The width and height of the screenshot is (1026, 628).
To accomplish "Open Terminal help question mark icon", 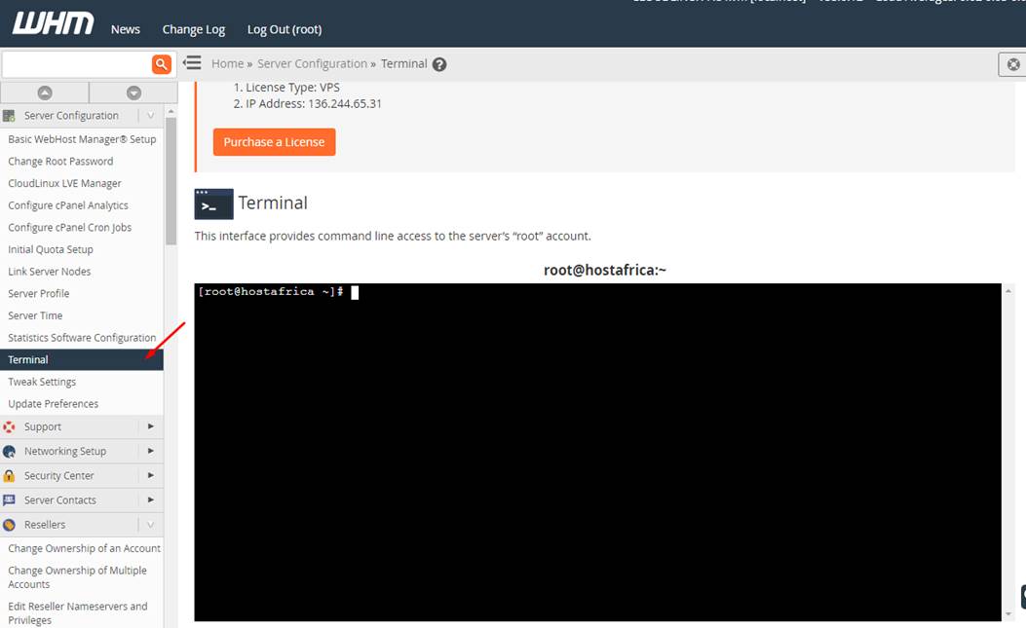I will coord(439,64).
